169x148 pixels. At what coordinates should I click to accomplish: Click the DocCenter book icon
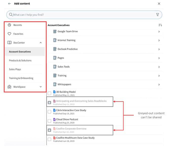pyautogui.click(x=9, y=43)
